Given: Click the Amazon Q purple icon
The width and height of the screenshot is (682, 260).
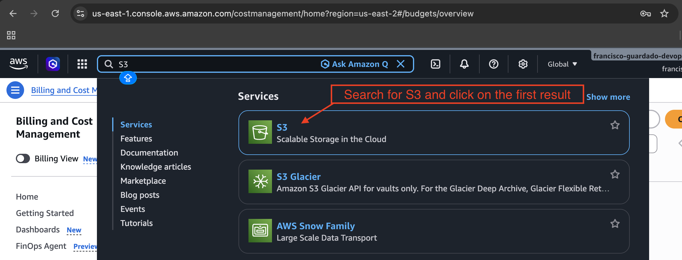Looking at the screenshot, I should (53, 64).
